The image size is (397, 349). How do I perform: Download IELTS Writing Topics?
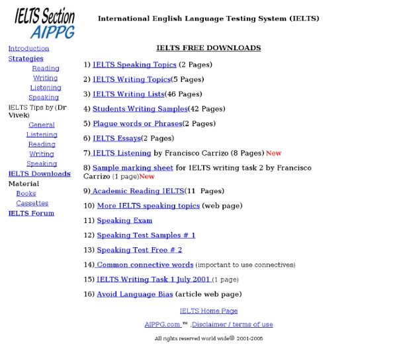(132, 79)
